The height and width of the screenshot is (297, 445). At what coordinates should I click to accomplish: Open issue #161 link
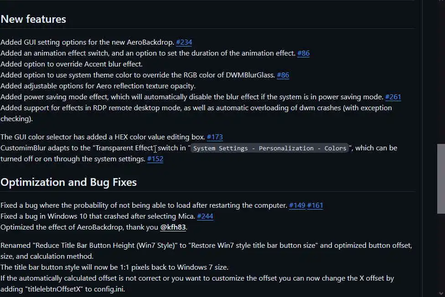pos(315,205)
